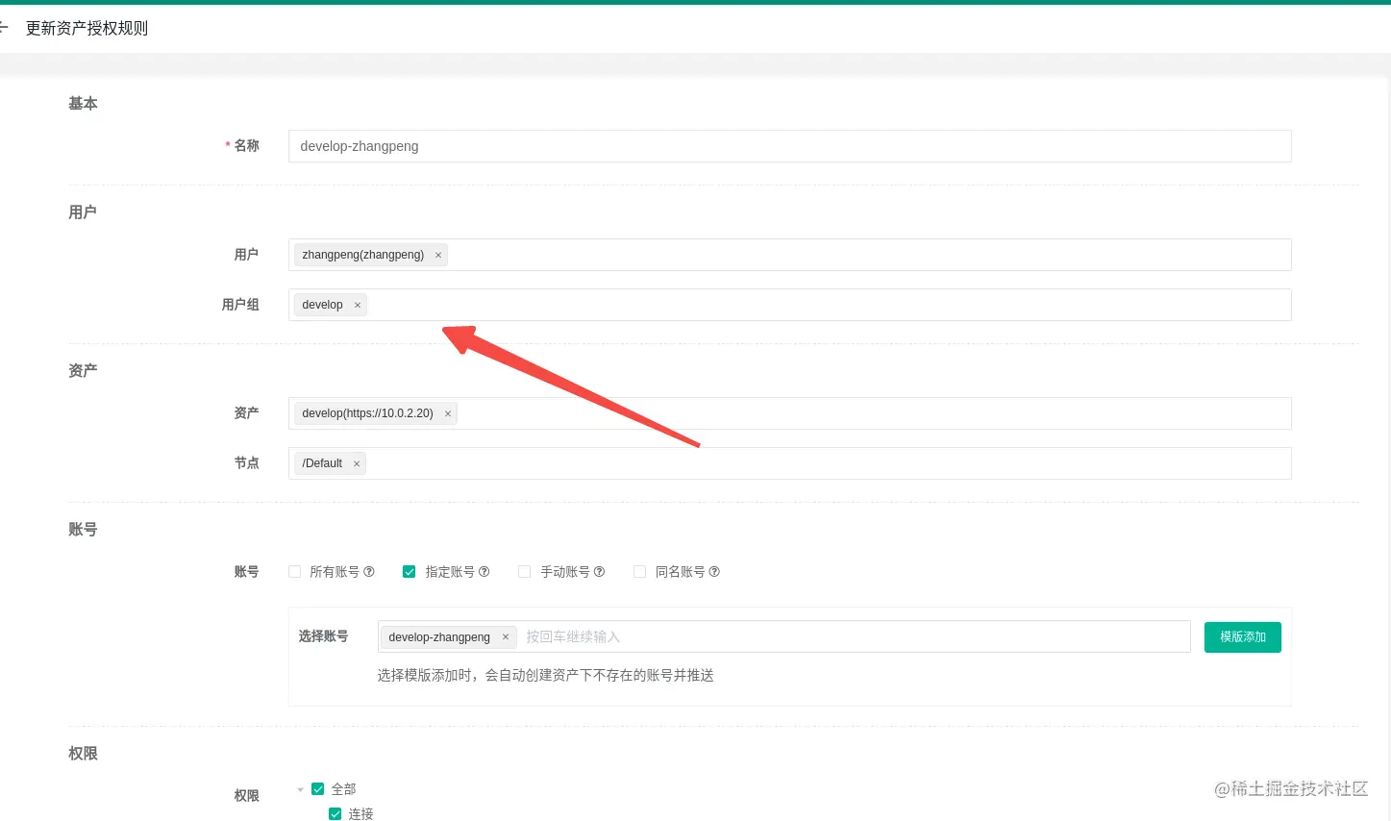Image resolution: width=1391 pixels, height=821 pixels.
Task: Collapse the 全部 permissions tree node
Action: [x=301, y=789]
